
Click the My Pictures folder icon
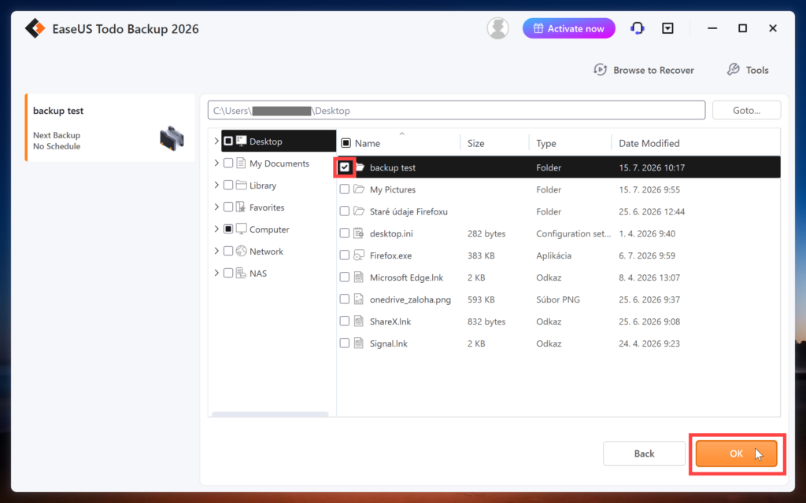click(x=359, y=189)
